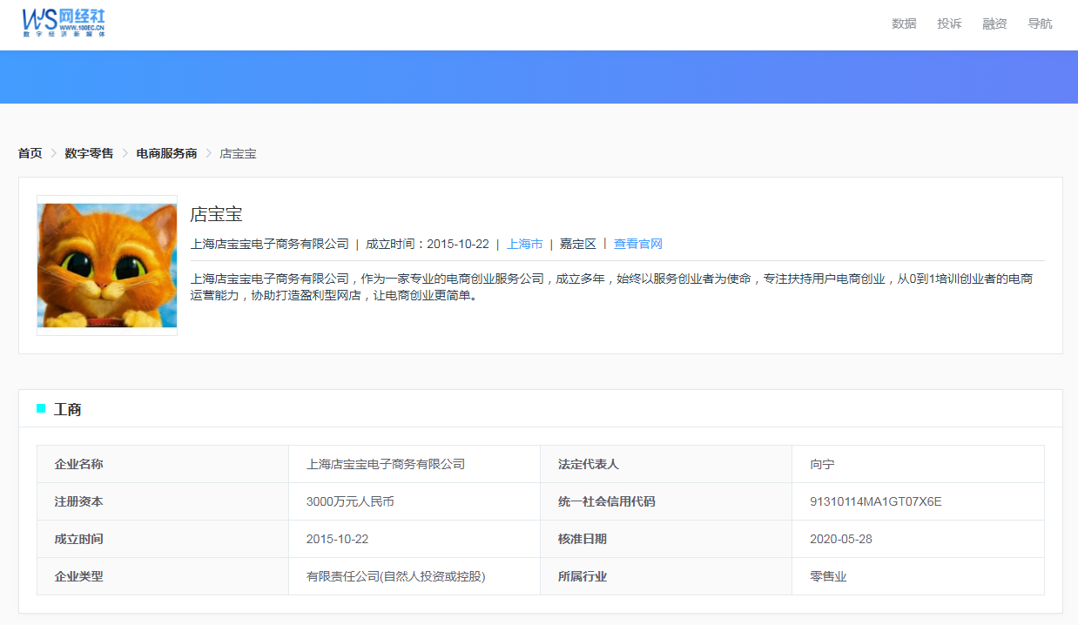Click table value 上海店宝宝电子商务有限公司
This screenshot has width=1078, height=625.
386,464
